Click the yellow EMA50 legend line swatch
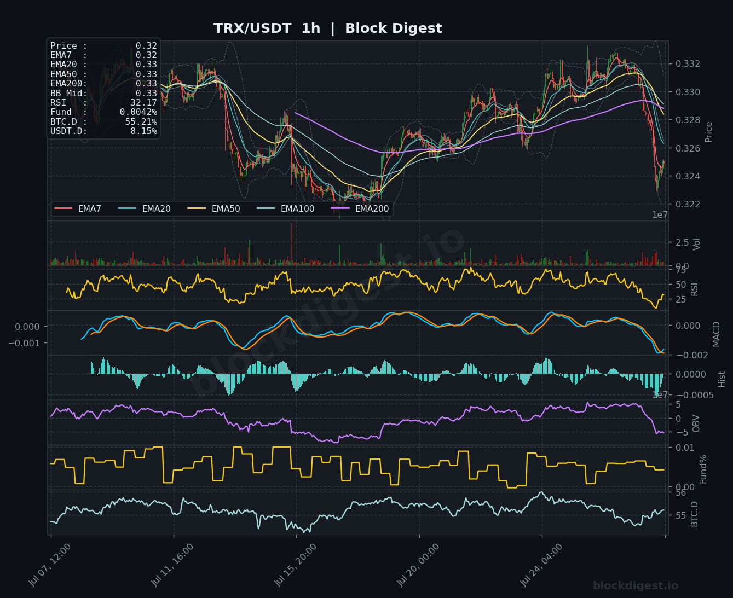 pos(197,208)
